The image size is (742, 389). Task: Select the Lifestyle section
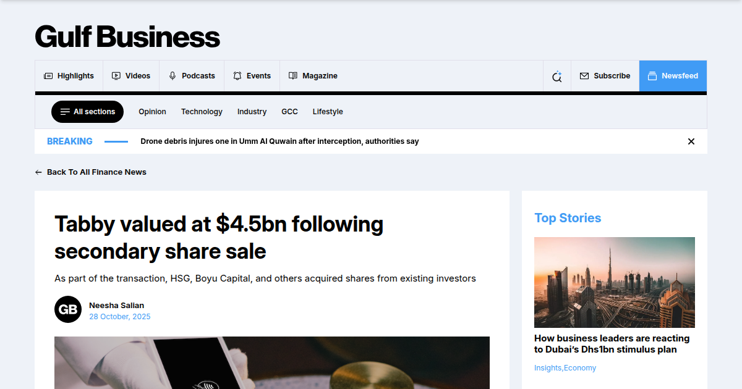click(328, 112)
